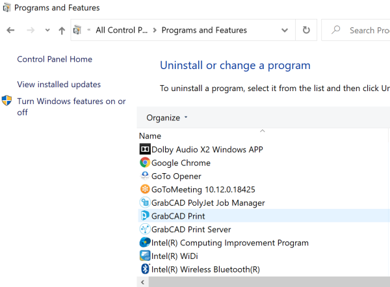Open Control Panel Home link
390x287 pixels.
pos(55,59)
